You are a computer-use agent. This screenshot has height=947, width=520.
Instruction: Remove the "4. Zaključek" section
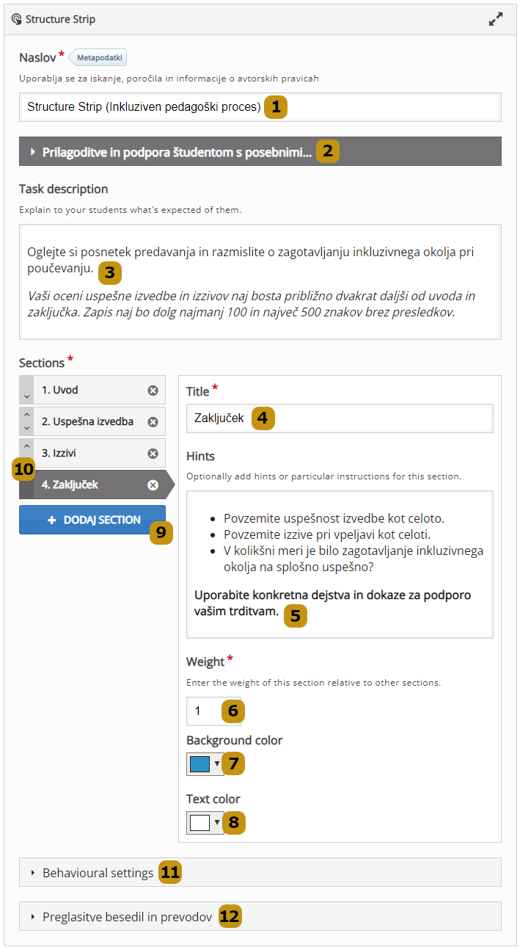pyautogui.click(x=153, y=485)
